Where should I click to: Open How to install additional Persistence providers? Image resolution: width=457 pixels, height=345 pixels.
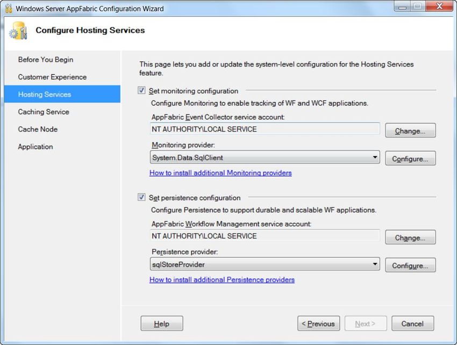click(x=222, y=280)
